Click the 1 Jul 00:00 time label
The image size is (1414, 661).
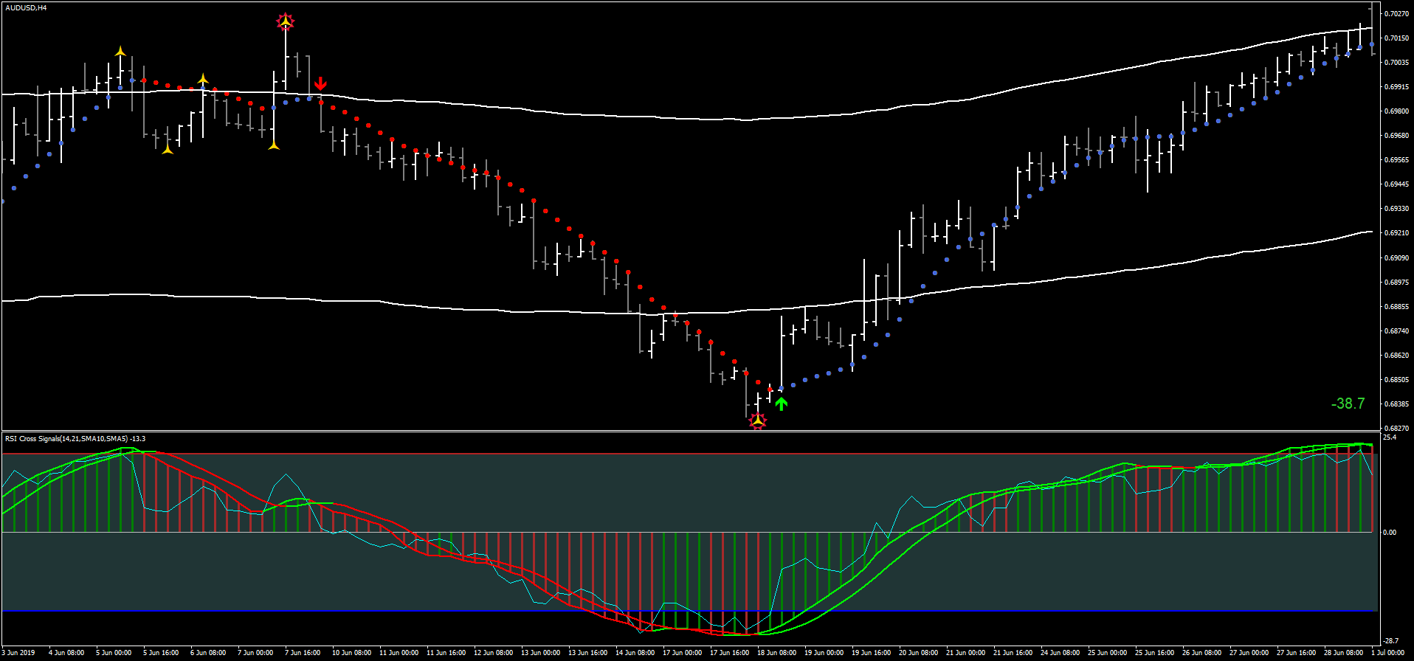point(1388,653)
